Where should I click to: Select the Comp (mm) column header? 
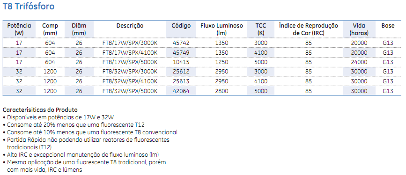[x=50, y=29]
